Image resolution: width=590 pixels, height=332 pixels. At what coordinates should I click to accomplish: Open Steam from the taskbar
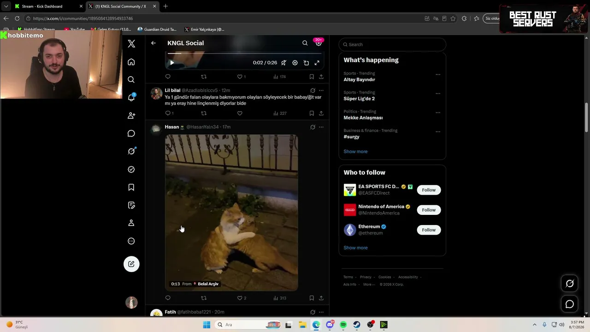click(357, 325)
